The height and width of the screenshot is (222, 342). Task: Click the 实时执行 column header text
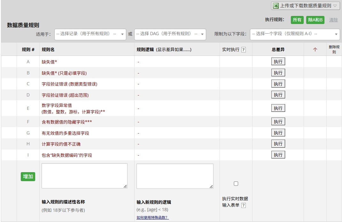(x=231, y=50)
